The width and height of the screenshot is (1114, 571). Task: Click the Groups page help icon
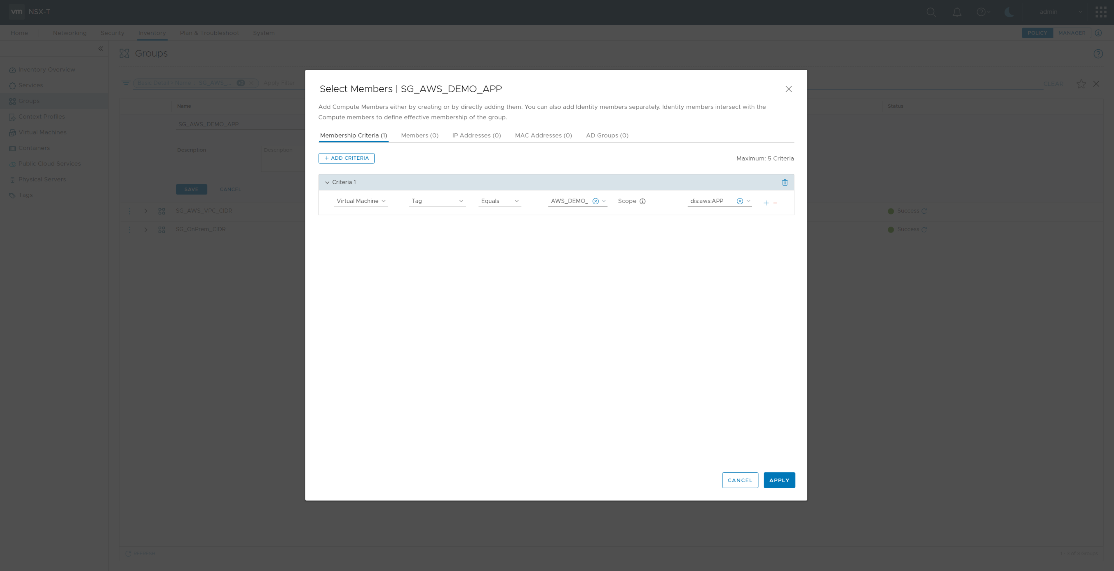1098,54
